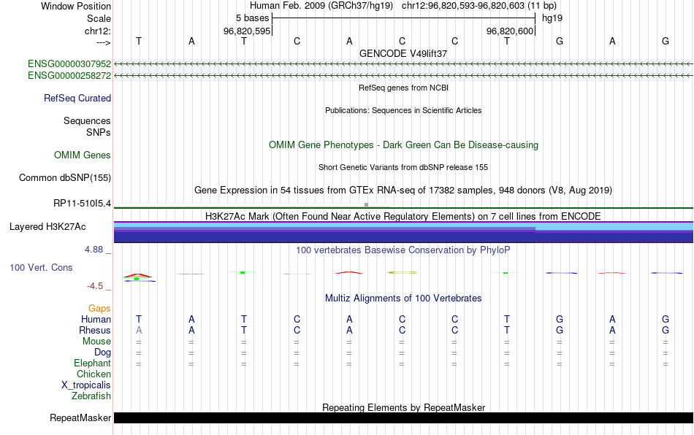Select the Sequences track label
Screen dimensions: 694x435
pos(87,120)
